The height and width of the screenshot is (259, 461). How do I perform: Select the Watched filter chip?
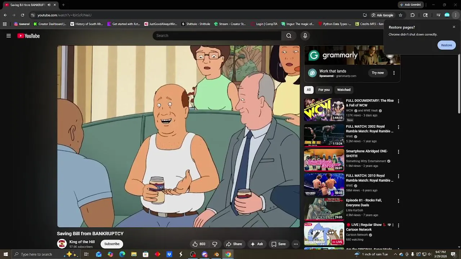pyautogui.click(x=344, y=90)
